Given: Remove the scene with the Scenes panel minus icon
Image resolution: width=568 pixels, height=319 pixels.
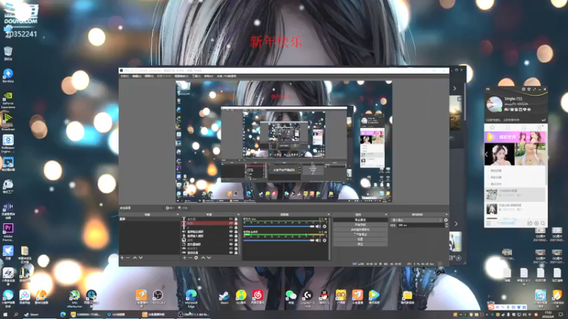Looking at the screenshot, I should tap(128, 258).
